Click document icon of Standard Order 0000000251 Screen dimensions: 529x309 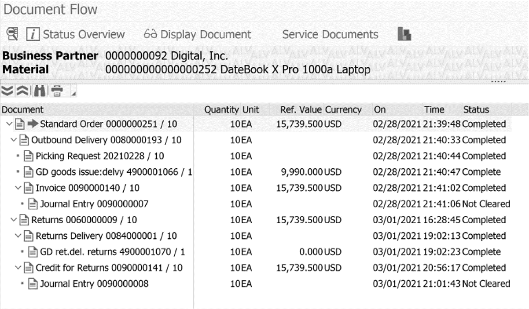(x=20, y=124)
